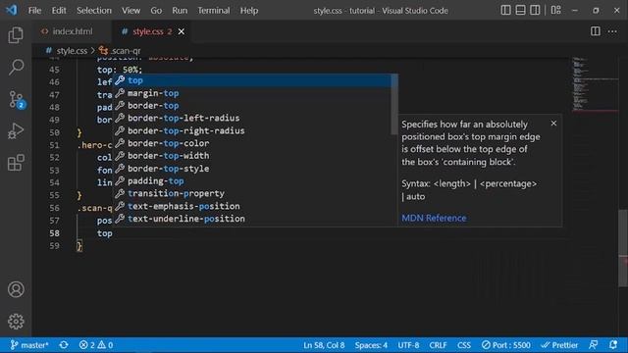Open Problems via errors and warnings count
This screenshot has height=353, width=628.
(x=96, y=345)
